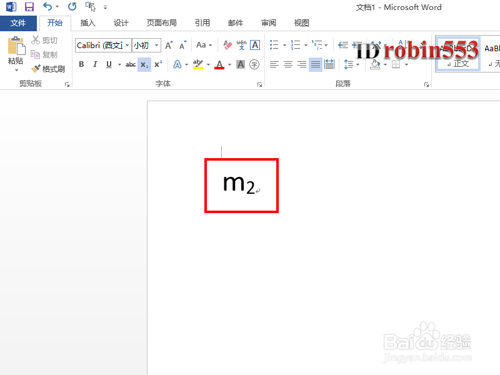The image size is (500, 375).
Task: Open Font dialog launcher (字体)
Action: pos(259,84)
